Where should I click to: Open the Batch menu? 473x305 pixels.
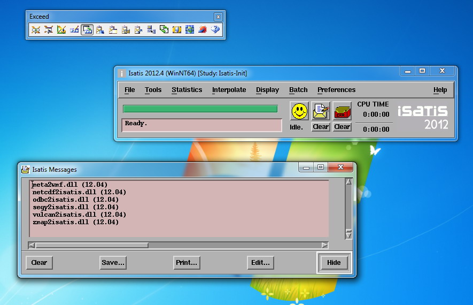(298, 90)
